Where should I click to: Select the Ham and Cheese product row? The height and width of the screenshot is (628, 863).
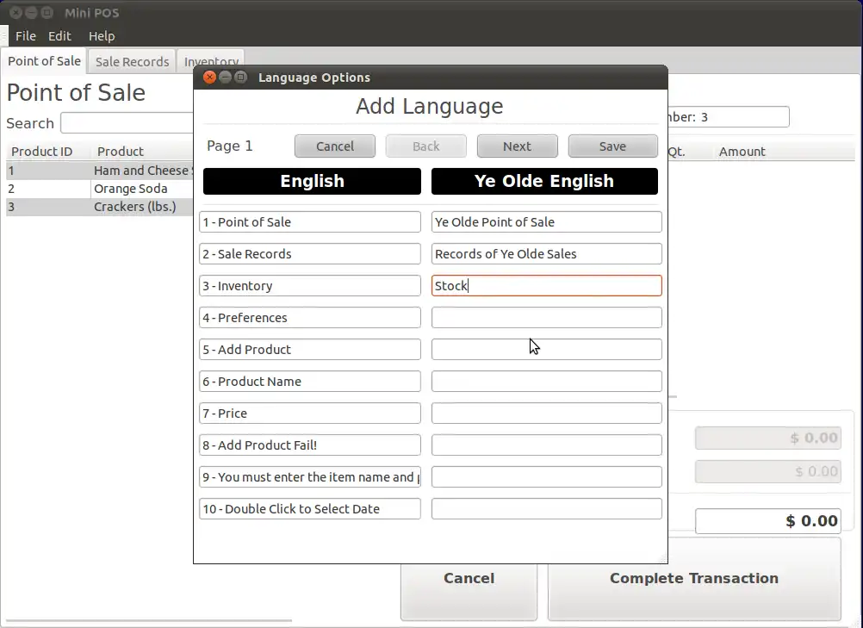tap(100, 171)
